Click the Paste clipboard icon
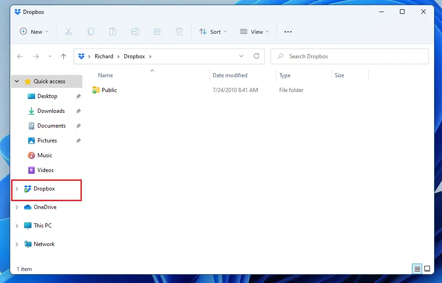Image resolution: width=442 pixels, height=283 pixels. click(x=113, y=31)
